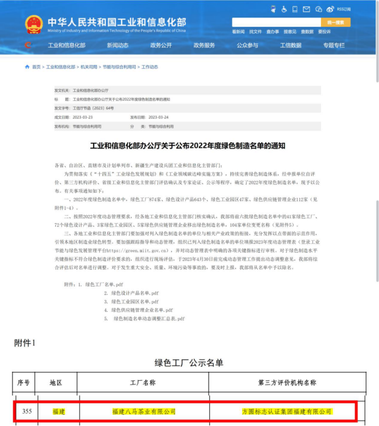Click the envelope mail icon
This screenshot has width=379, height=426.
[306, 9]
